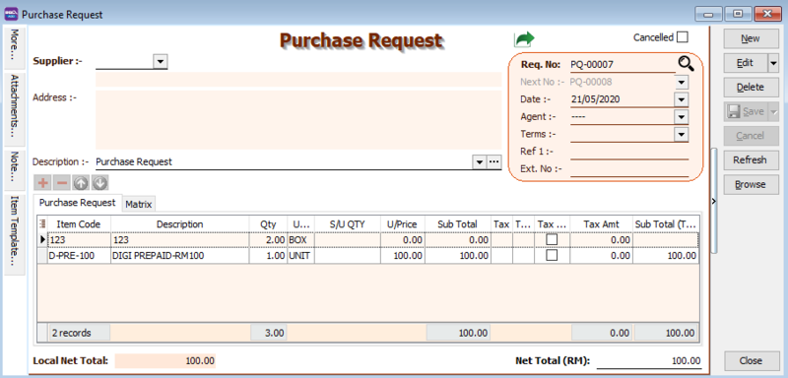The height and width of the screenshot is (378, 788).
Task: Select the Purchase Request tab
Action: click(x=78, y=203)
